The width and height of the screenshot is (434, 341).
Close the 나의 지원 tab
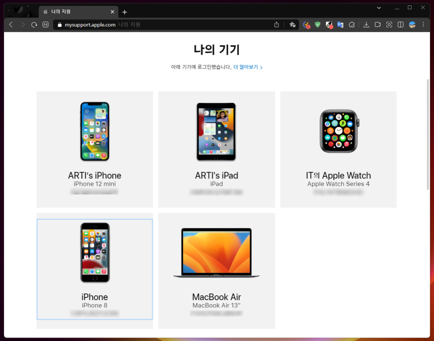click(112, 12)
